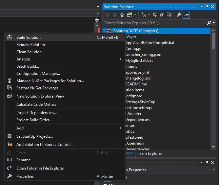Viewport: 219px width, 185px height.
Task: Select changelog.md file
Action: coord(138,78)
